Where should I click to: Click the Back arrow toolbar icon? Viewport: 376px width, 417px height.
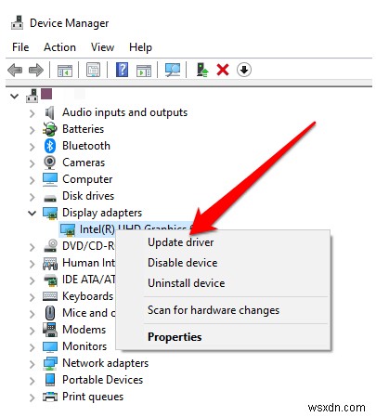[x=15, y=70]
